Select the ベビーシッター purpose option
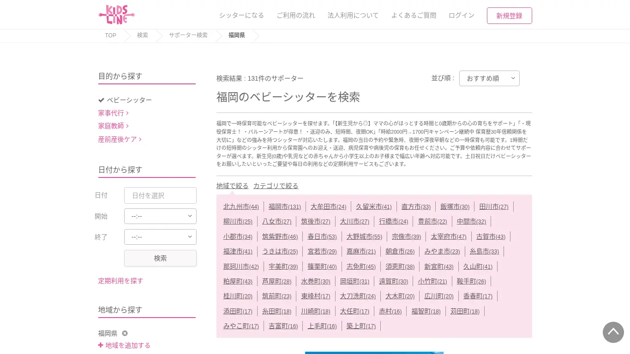 coord(125,100)
